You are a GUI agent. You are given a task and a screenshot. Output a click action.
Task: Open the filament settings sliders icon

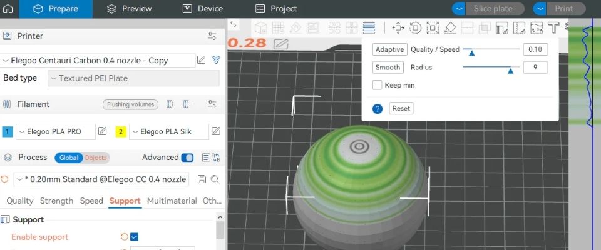pos(212,104)
